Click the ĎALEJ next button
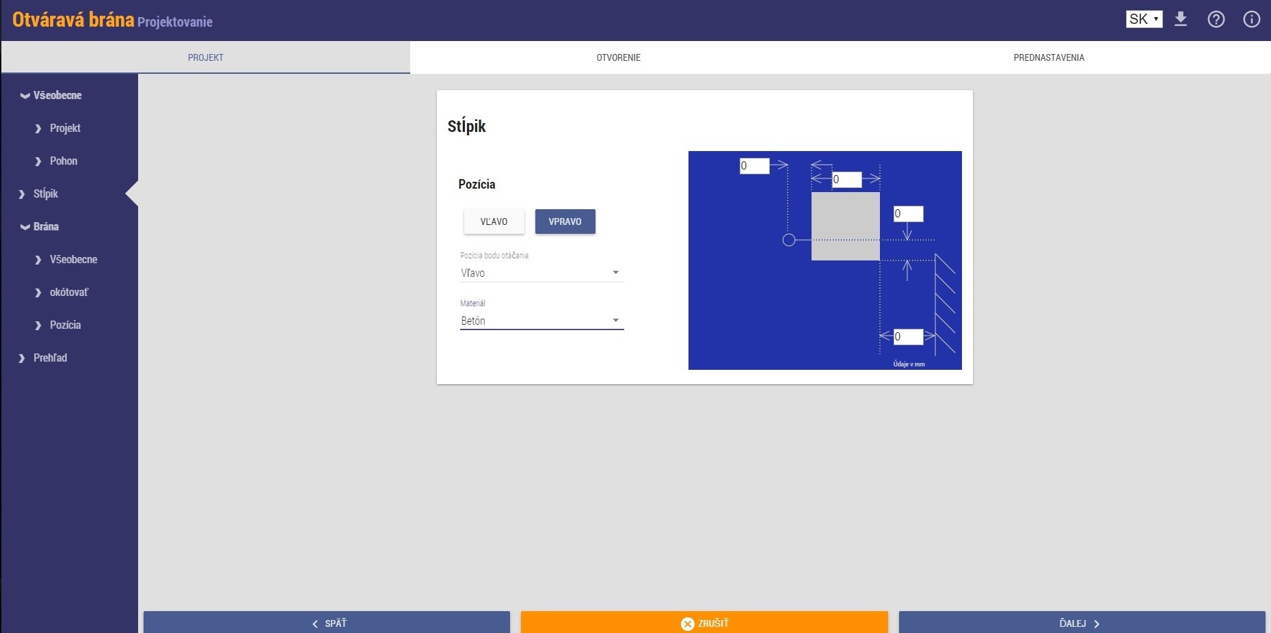Screen dimensions: 1271x633 point(1081,623)
